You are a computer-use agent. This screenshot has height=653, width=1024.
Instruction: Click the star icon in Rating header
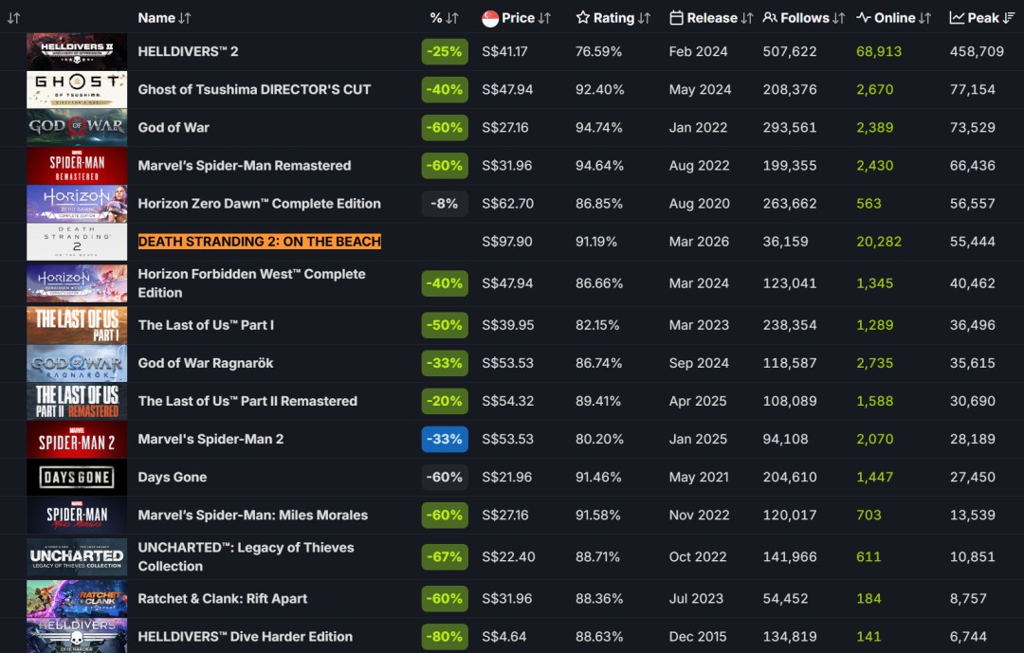[583, 18]
